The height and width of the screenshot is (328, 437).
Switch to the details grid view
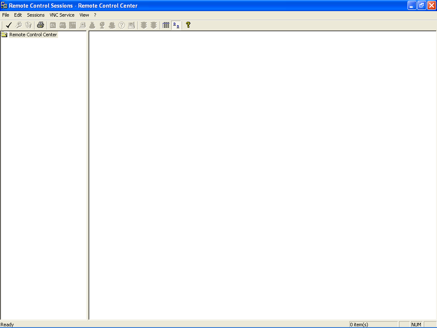pyautogui.click(x=166, y=25)
